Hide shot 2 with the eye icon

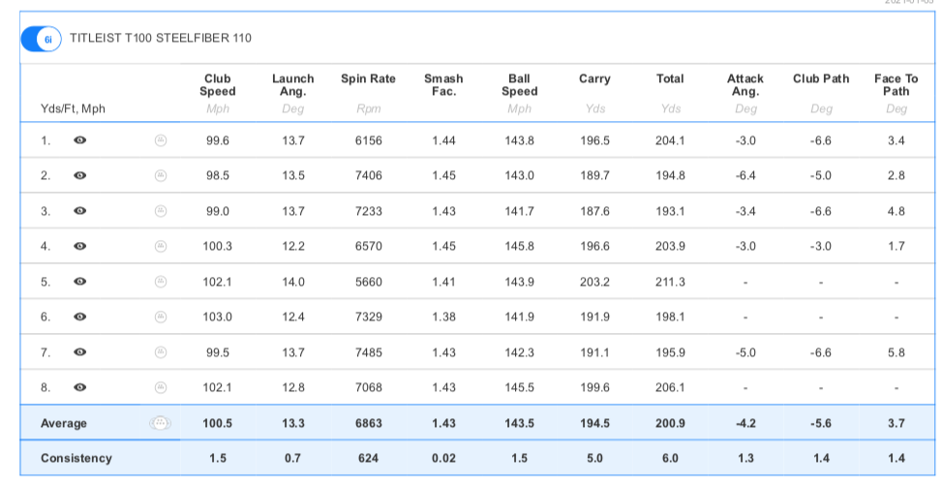point(80,176)
